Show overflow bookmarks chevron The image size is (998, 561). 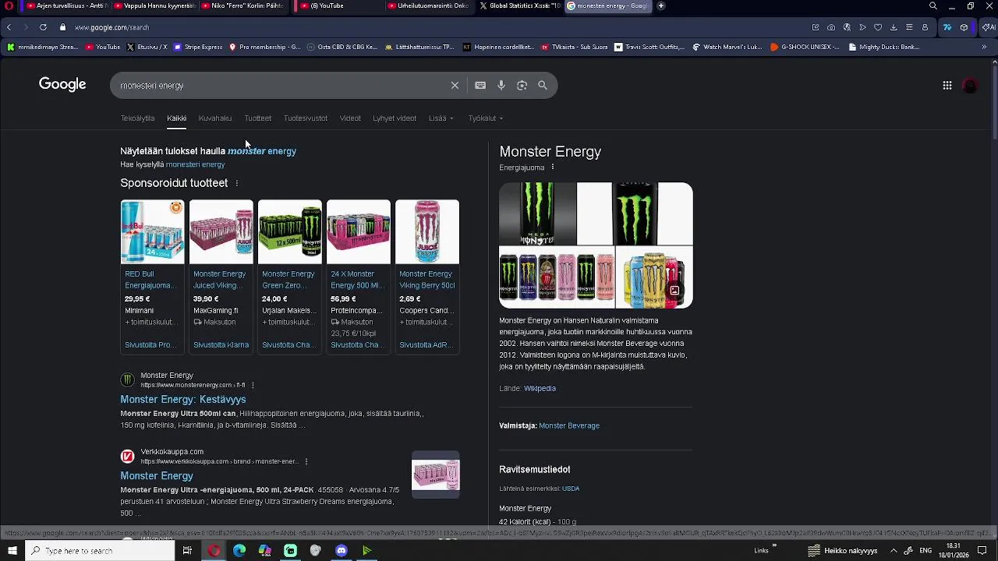pyautogui.click(x=984, y=47)
